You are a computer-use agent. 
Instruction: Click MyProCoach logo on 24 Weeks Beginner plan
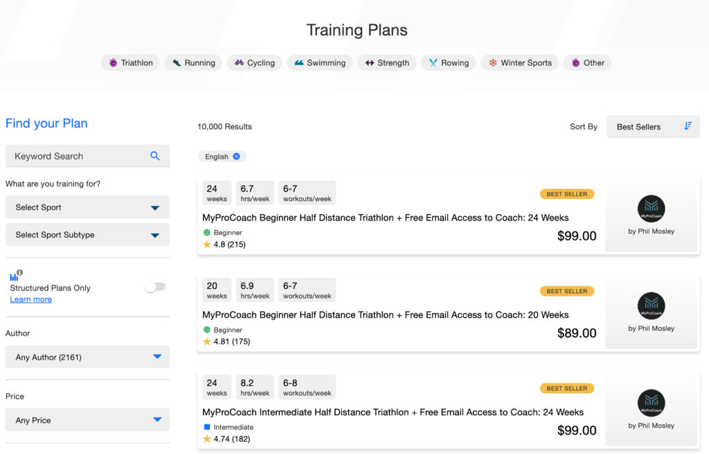click(651, 209)
